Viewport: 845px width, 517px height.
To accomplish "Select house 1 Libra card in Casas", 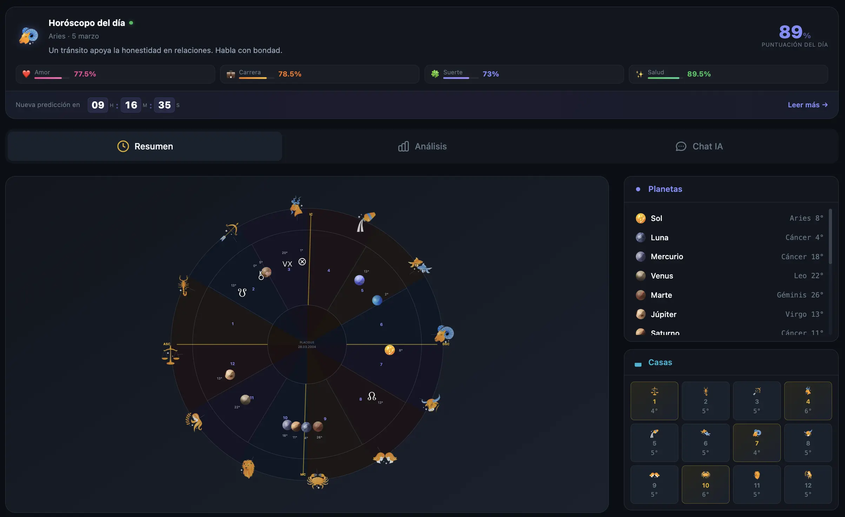I will point(654,401).
